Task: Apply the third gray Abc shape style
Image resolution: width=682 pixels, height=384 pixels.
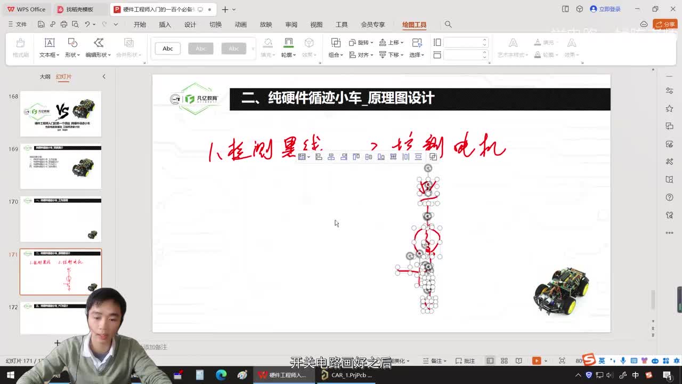Action: tap(233, 49)
